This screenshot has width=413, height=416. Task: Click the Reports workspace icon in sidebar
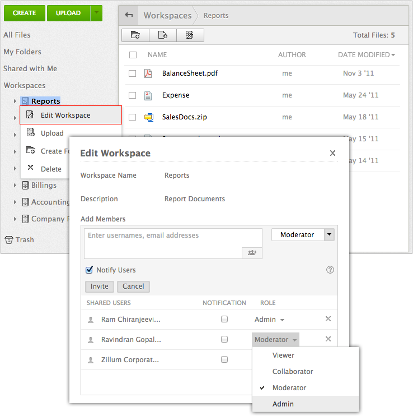point(25,101)
